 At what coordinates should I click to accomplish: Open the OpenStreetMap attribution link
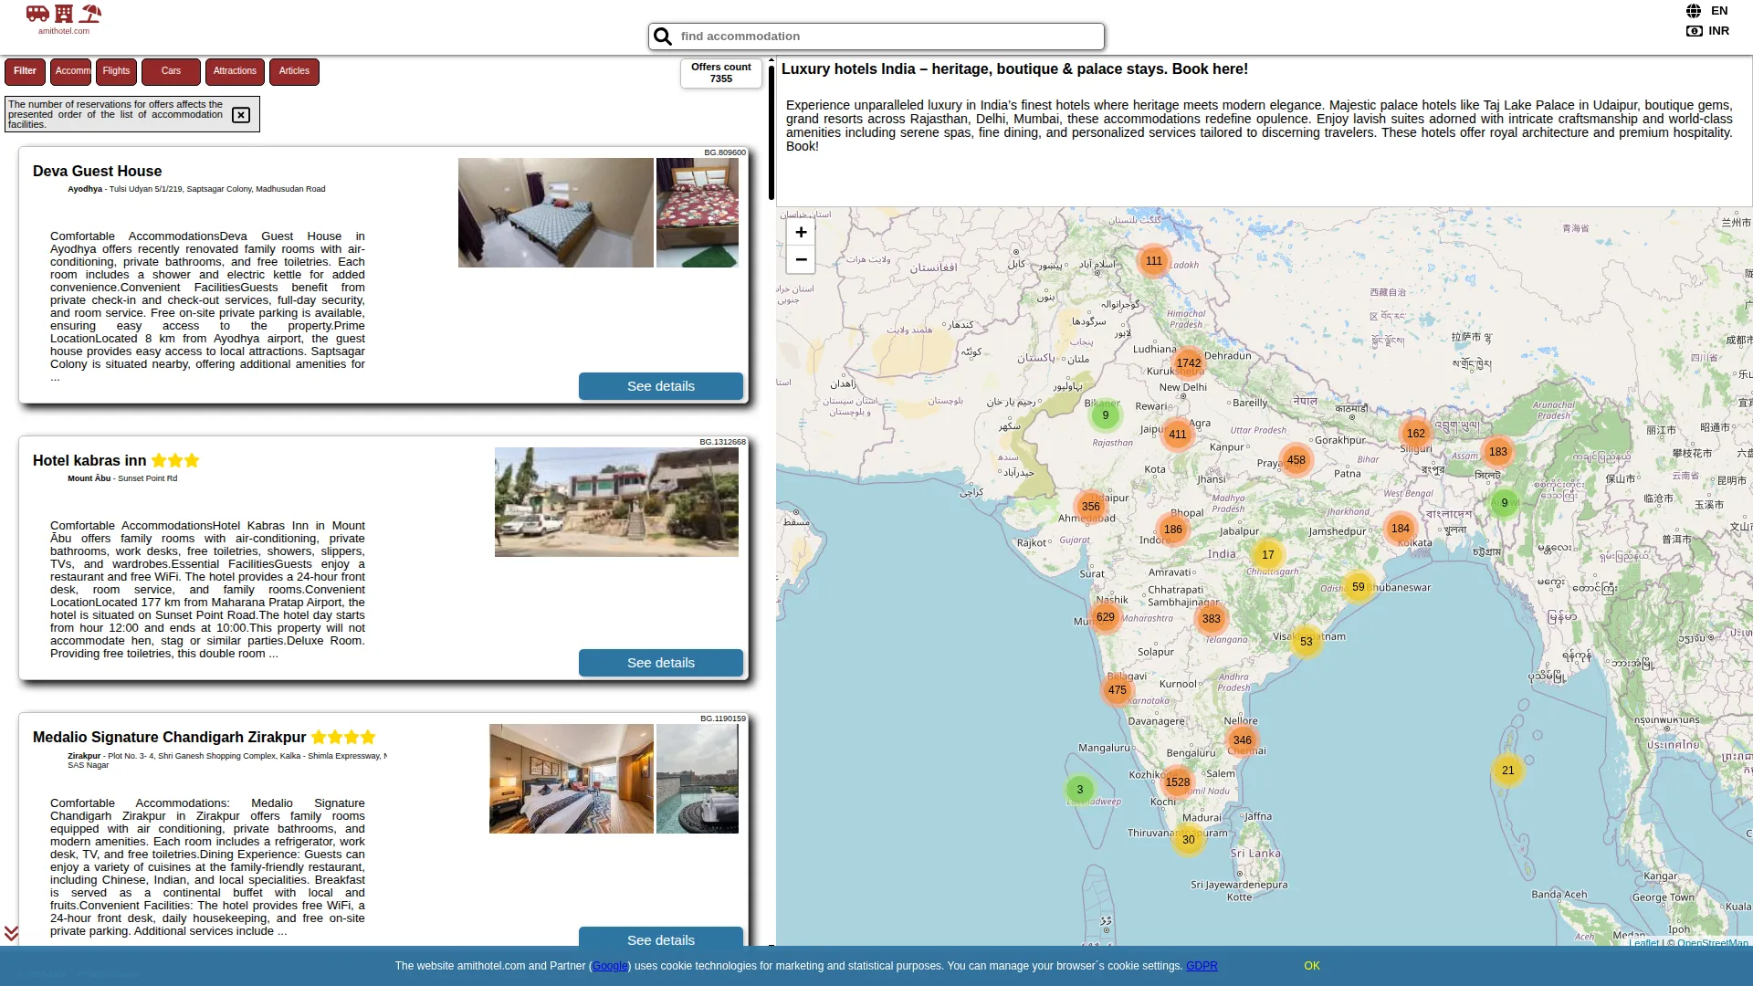point(1713,943)
